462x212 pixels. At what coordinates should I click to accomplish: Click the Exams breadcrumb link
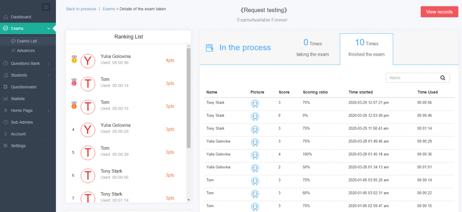coord(109,9)
